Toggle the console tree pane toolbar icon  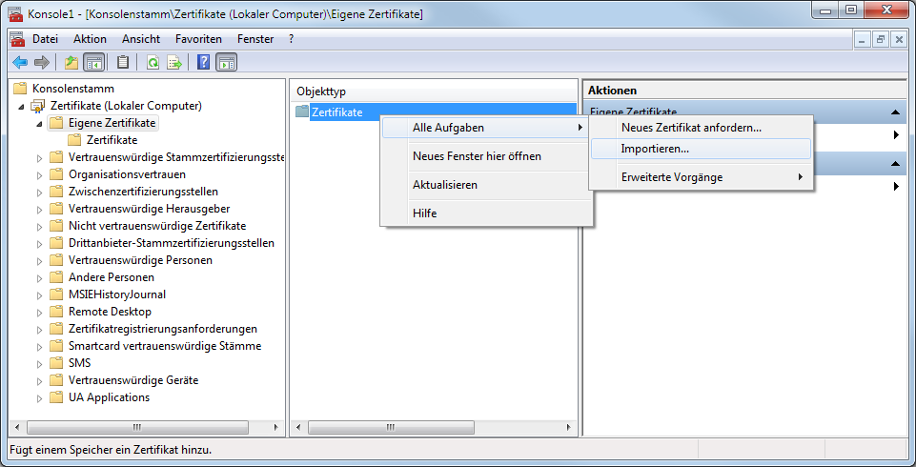(x=94, y=63)
